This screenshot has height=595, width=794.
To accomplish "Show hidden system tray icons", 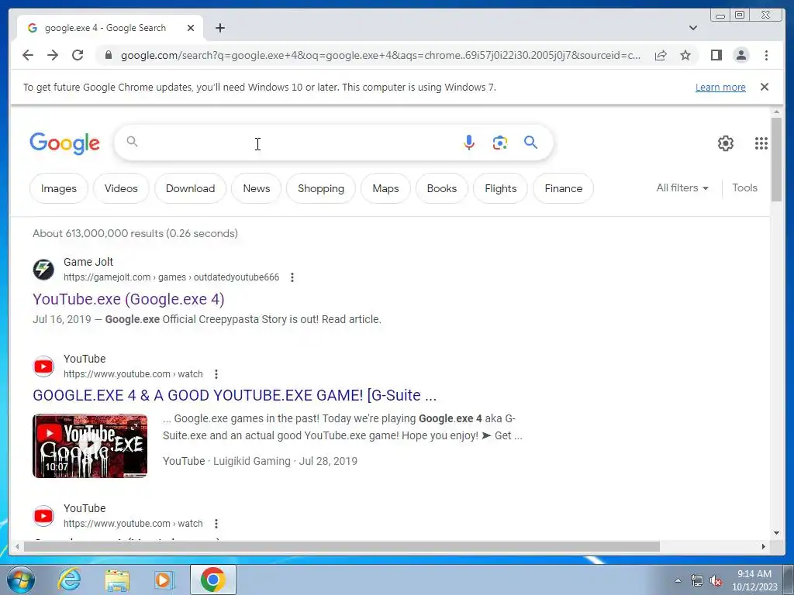I will tap(678, 580).
